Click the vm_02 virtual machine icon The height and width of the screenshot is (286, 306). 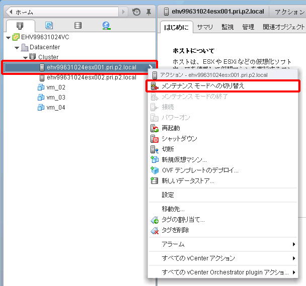click(x=41, y=87)
